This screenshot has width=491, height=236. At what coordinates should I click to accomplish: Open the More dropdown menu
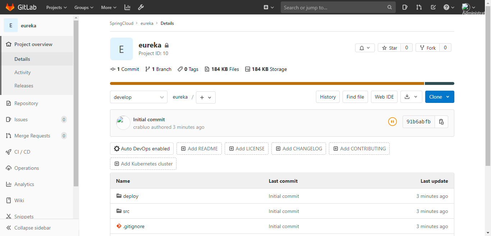pos(109,7)
